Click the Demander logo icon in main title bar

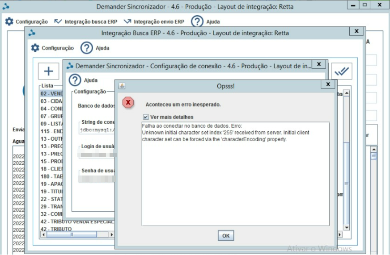[x=6, y=6]
